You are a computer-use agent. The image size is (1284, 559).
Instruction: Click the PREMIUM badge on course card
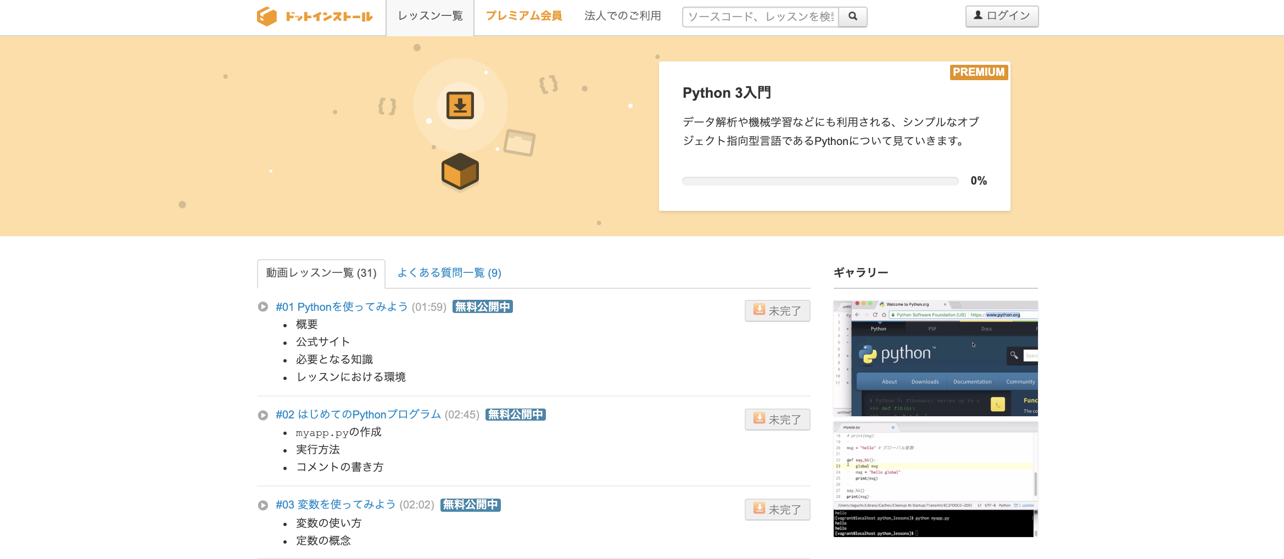979,72
